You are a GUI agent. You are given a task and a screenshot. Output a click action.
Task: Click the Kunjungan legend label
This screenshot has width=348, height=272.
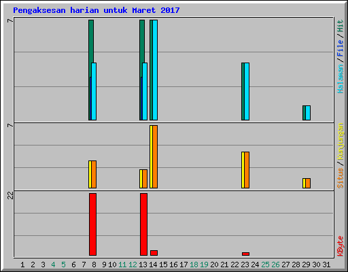click(x=340, y=141)
